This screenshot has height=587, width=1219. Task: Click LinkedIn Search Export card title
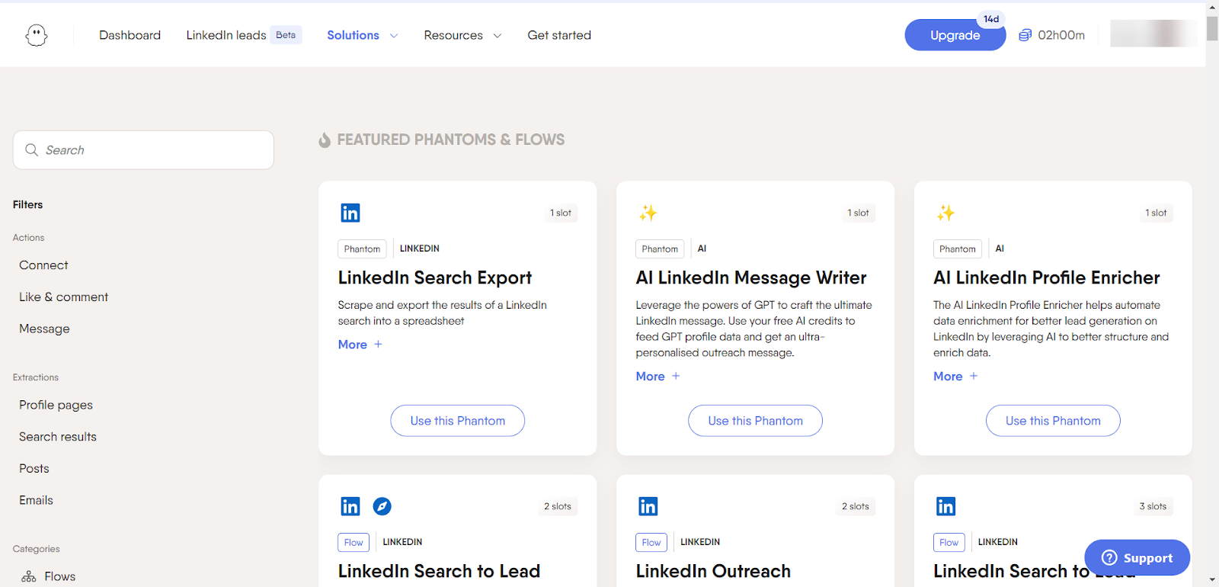click(435, 277)
